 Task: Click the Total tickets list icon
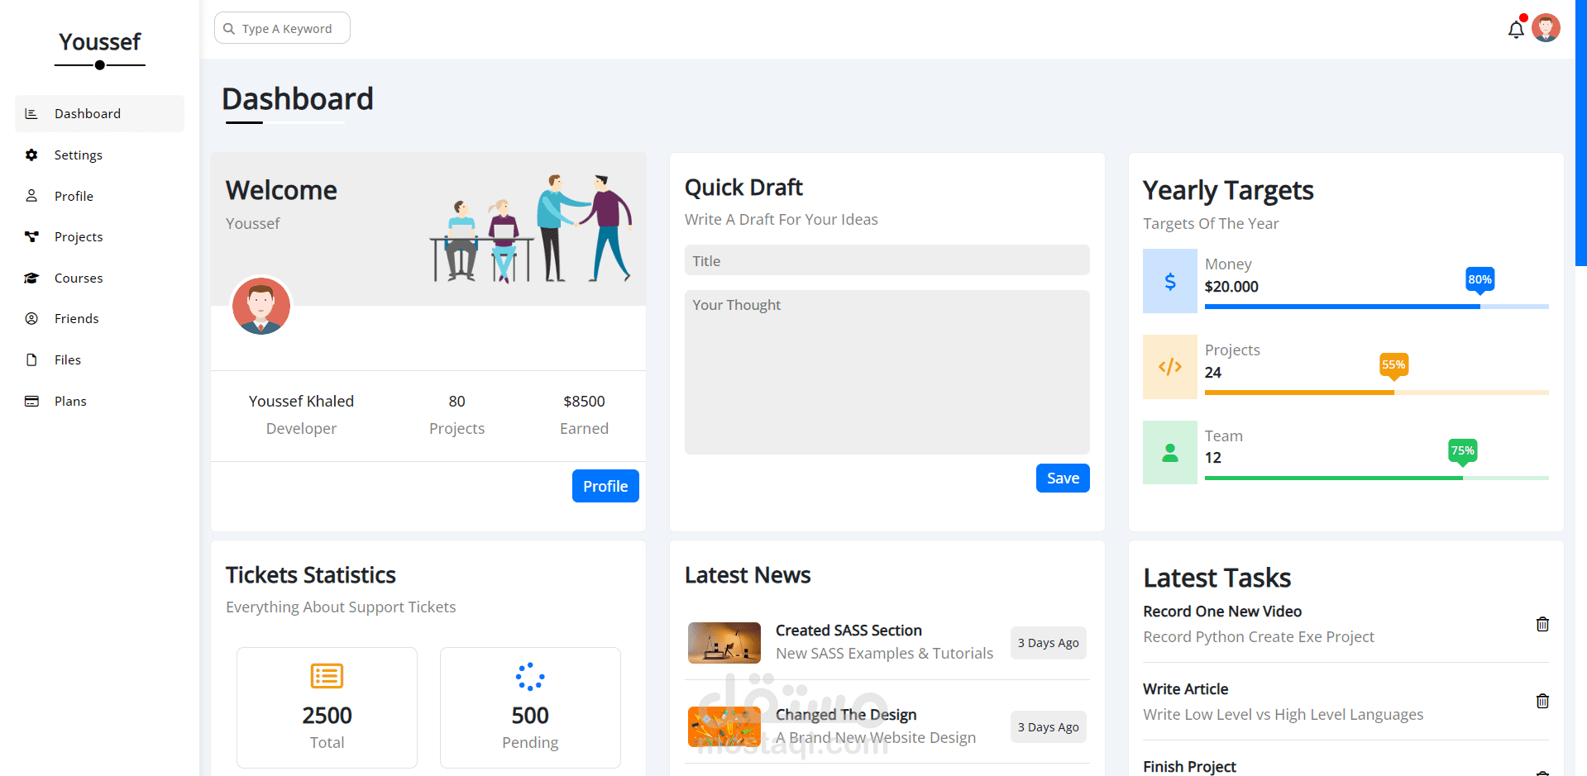click(x=327, y=676)
